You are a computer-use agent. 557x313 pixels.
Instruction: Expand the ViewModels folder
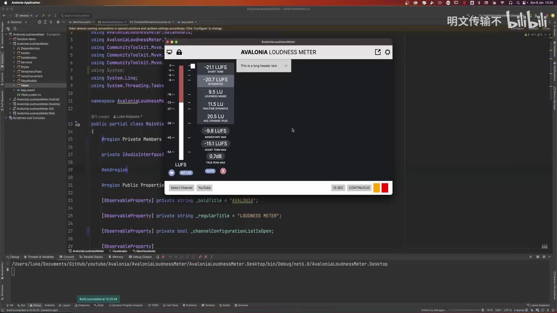pyautogui.click(x=14, y=81)
